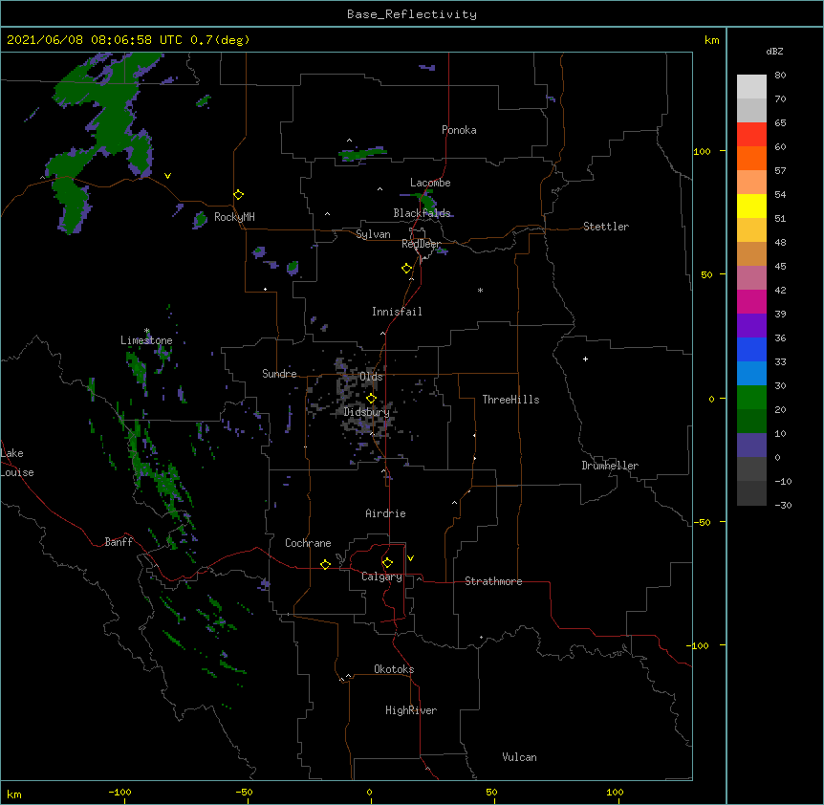824x805 pixels.
Task: Select the magenta 39-42 dBZ legend swatch
Action: click(751, 301)
